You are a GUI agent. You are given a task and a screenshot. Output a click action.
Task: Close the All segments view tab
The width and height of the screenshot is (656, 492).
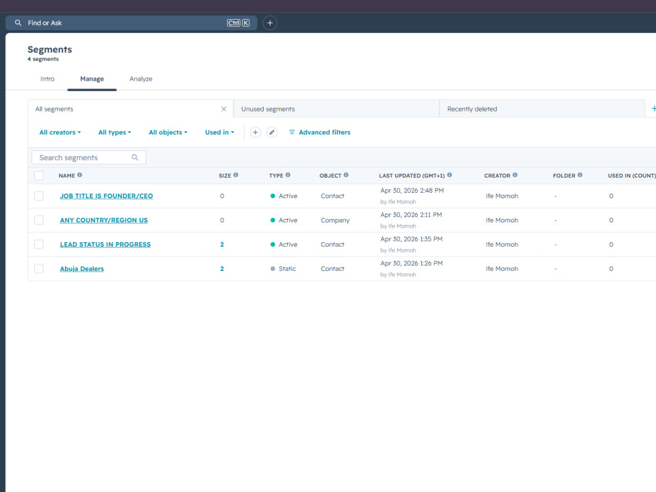[224, 109]
